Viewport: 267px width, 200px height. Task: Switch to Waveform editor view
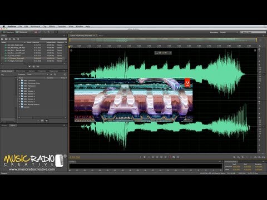coord(8,32)
